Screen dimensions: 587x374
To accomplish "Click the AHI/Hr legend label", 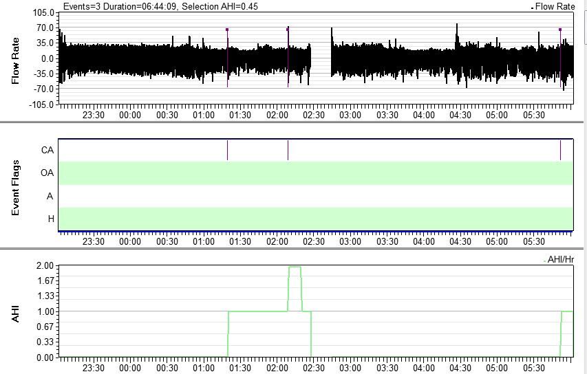I will [560, 259].
